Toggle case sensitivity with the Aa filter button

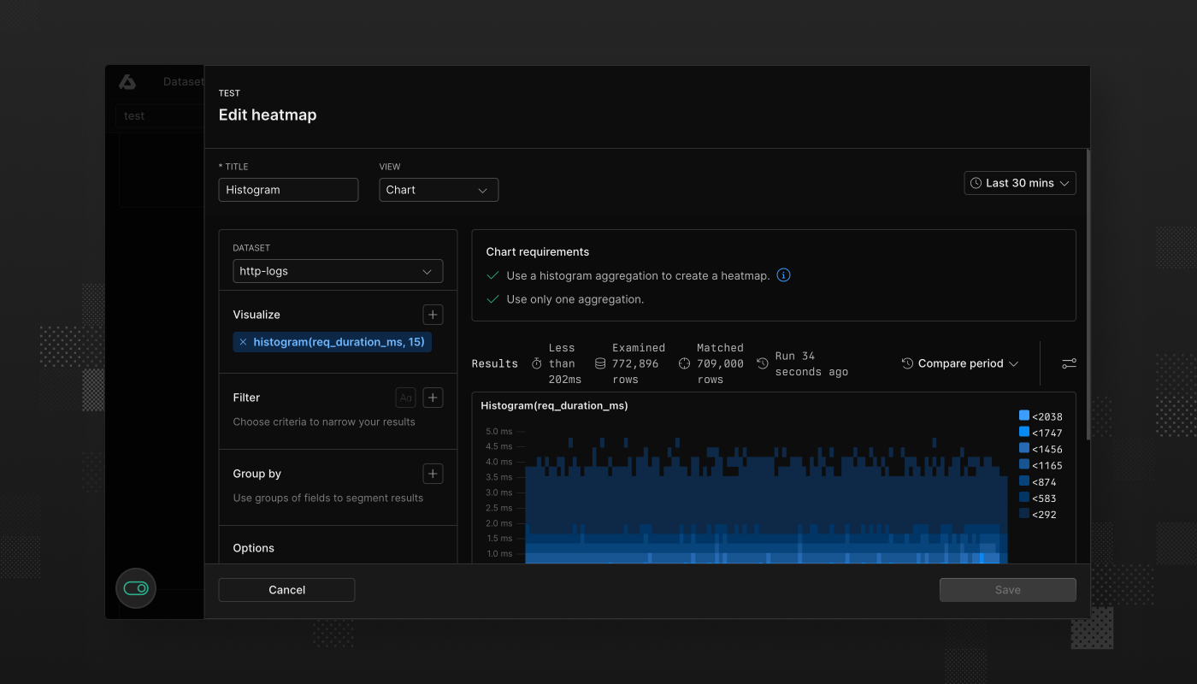pos(404,397)
